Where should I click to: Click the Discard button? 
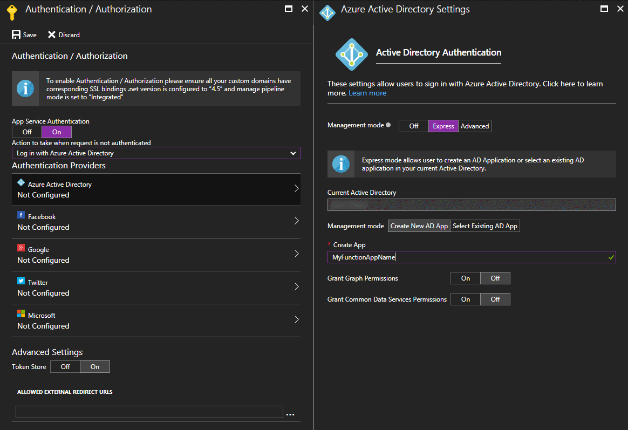point(64,35)
